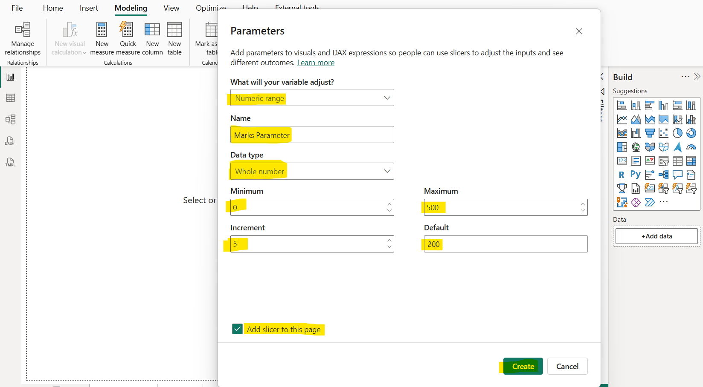Viewport: 703px width, 387px height.
Task: Switch to Table view in left sidebar
Action: (10, 98)
